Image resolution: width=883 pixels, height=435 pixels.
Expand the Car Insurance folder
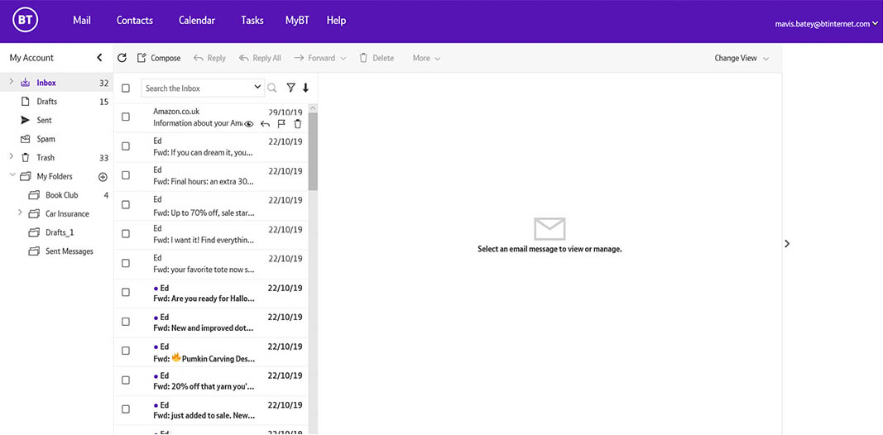(20, 213)
